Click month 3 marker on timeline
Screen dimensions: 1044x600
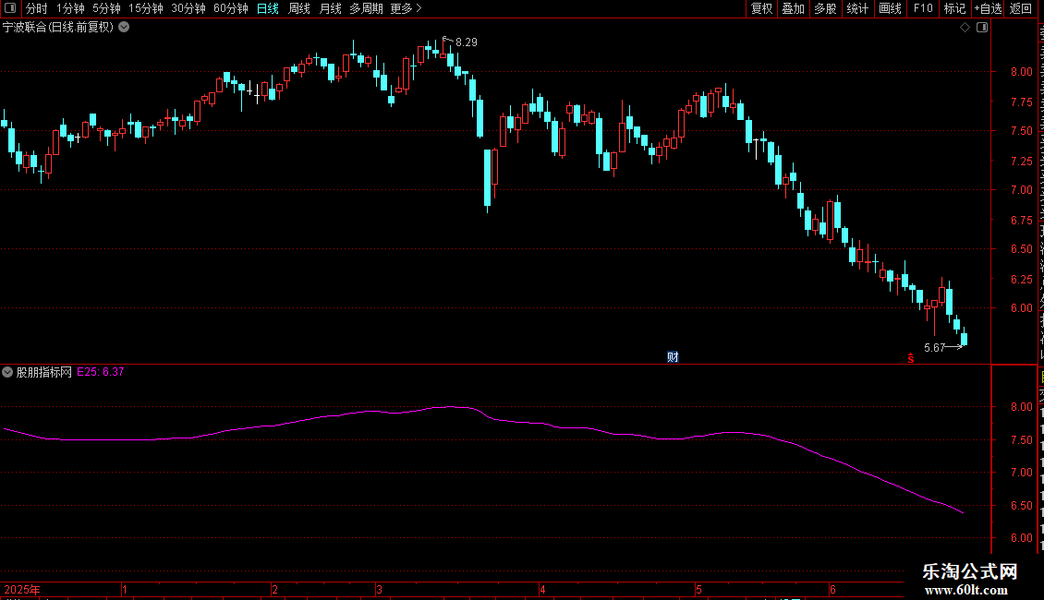[x=379, y=589]
